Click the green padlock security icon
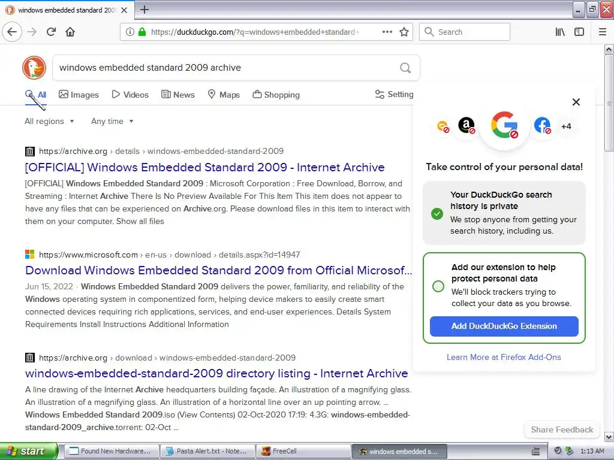The height and width of the screenshot is (460, 614). [142, 32]
